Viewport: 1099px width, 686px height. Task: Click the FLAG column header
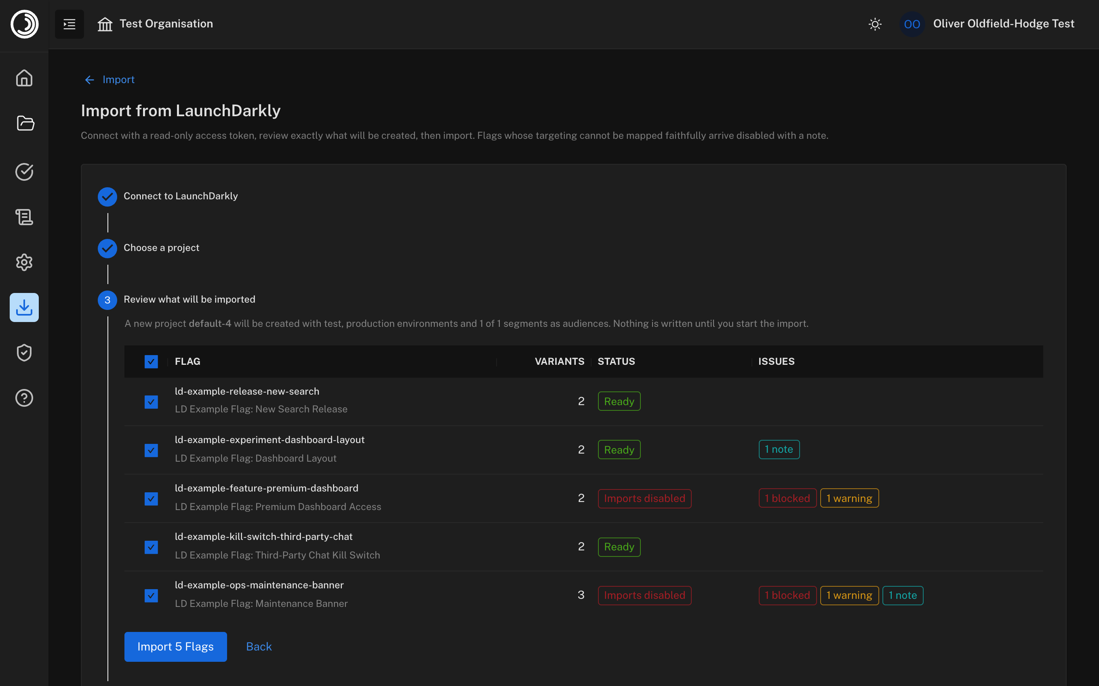(187, 362)
